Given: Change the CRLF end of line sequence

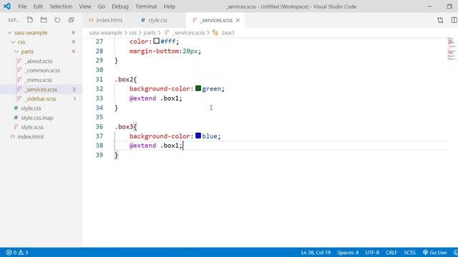Looking at the screenshot, I should pos(391,252).
